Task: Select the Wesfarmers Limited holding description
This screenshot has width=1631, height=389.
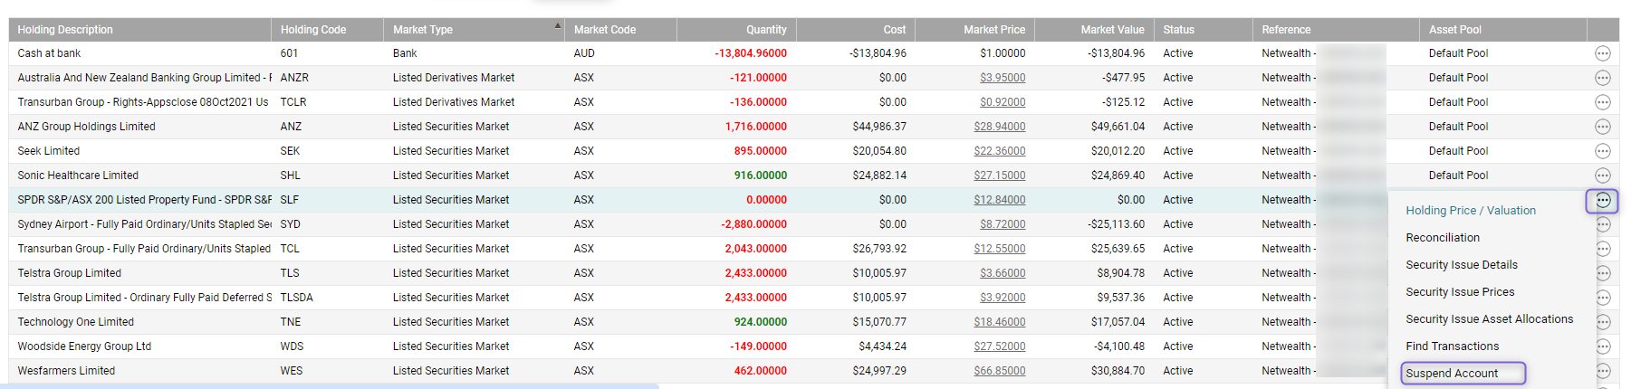Action: point(66,371)
